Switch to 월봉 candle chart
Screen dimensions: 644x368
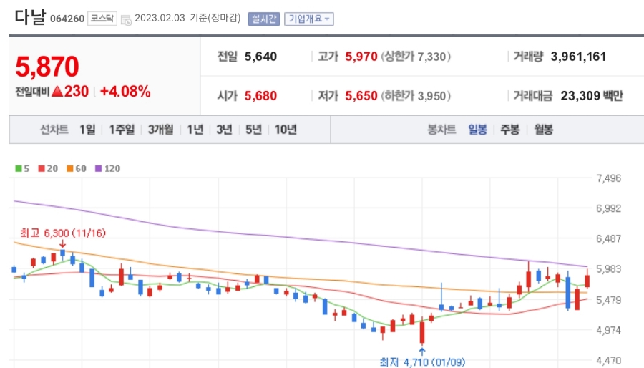[543, 130]
